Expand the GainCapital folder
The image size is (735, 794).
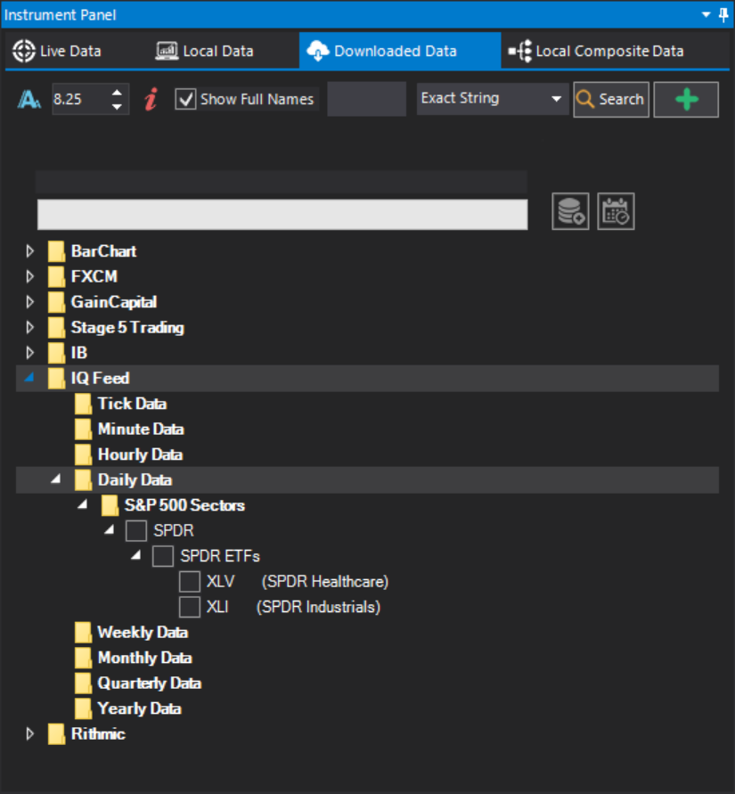[x=30, y=302]
